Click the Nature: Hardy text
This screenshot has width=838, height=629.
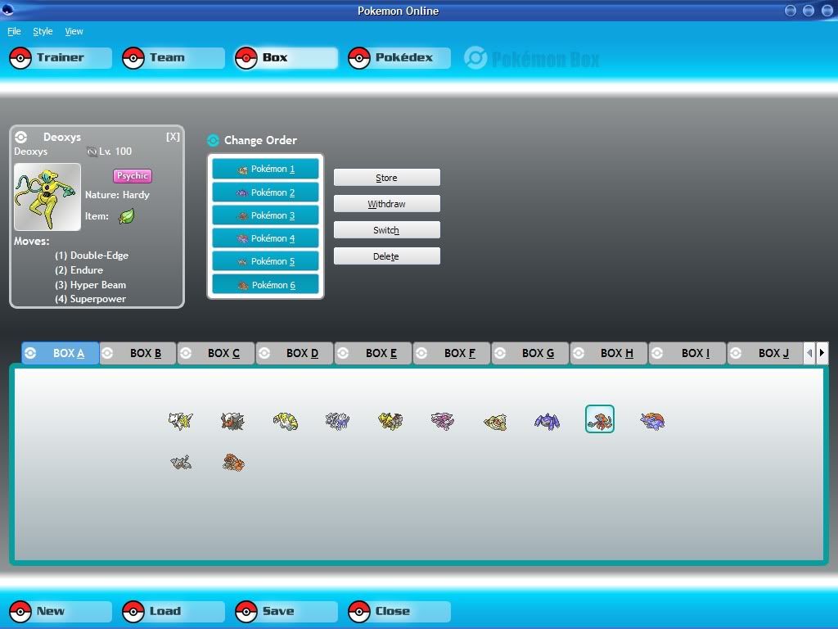pyautogui.click(x=118, y=195)
